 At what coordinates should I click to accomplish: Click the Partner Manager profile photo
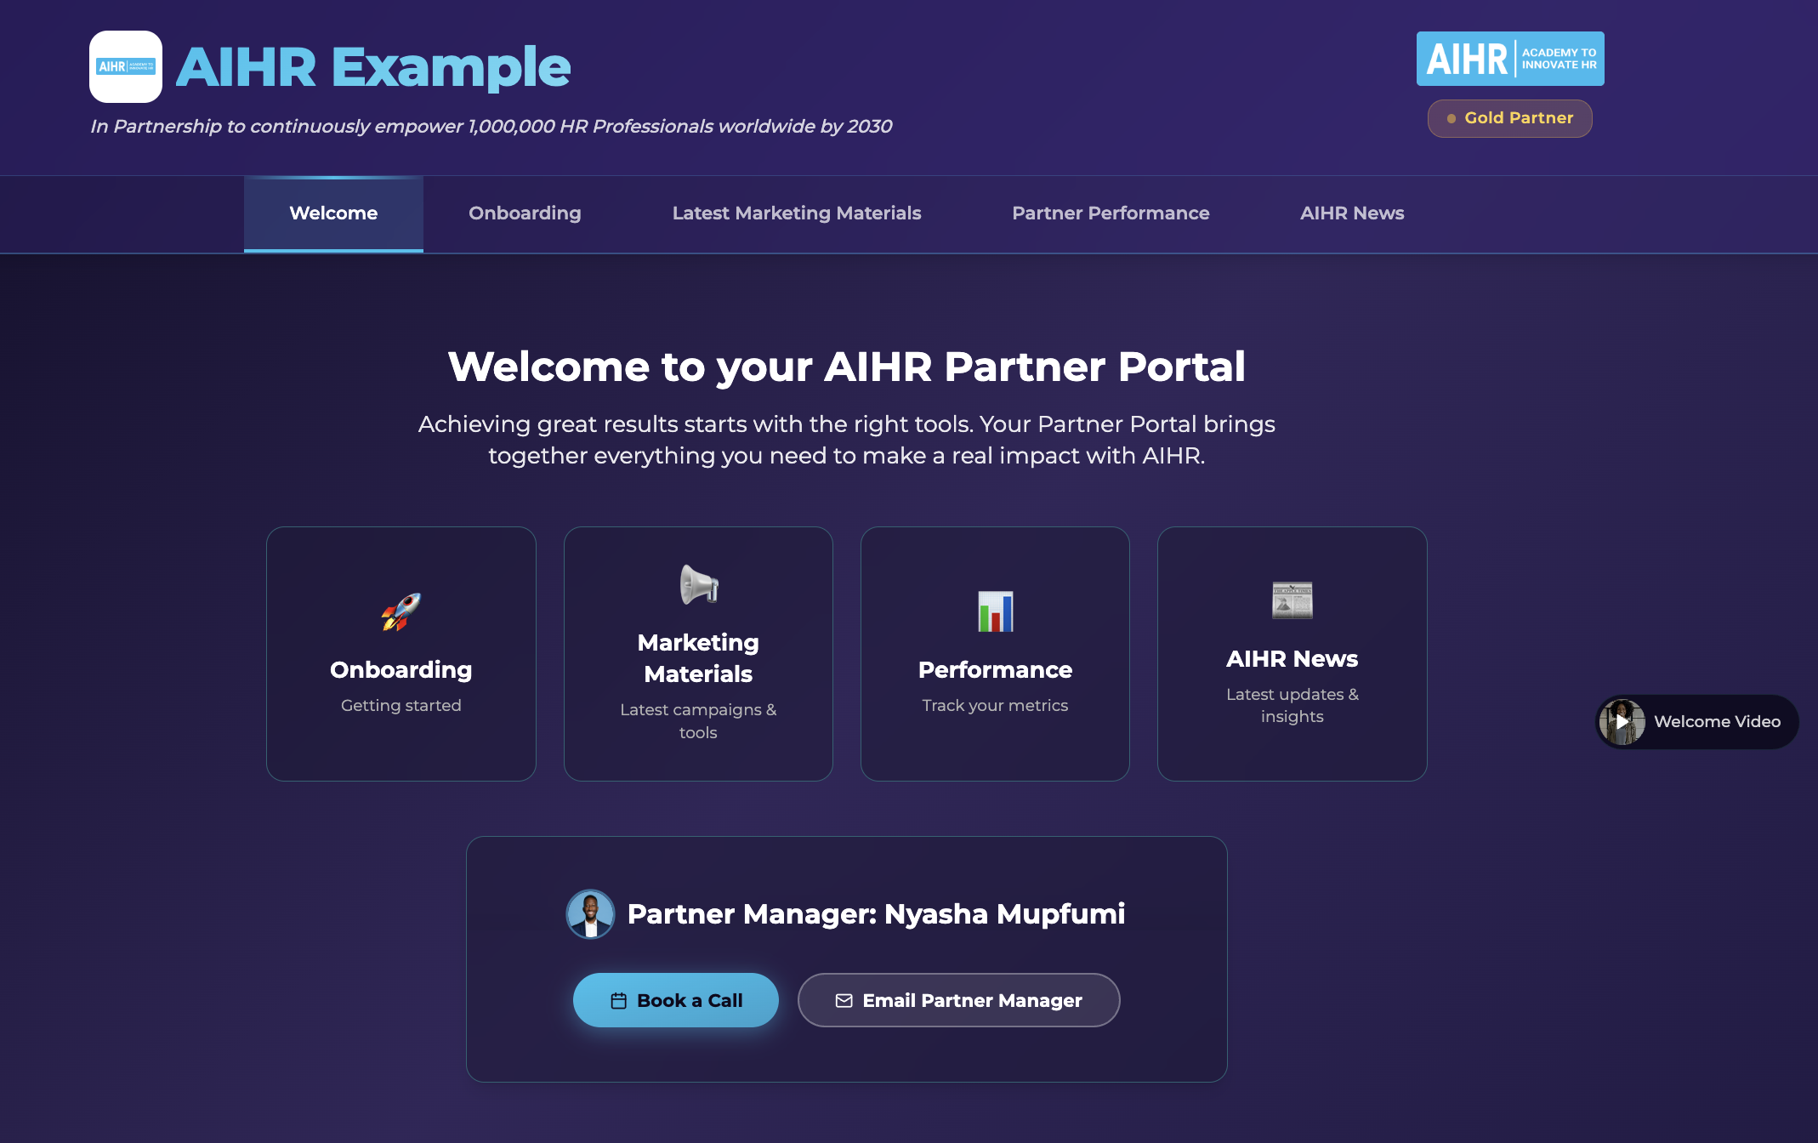(x=590, y=914)
